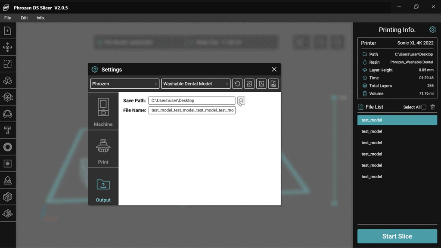Close the Settings dialog
The height and width of the screenshot is (248, 441).
[x=274, y=69]
